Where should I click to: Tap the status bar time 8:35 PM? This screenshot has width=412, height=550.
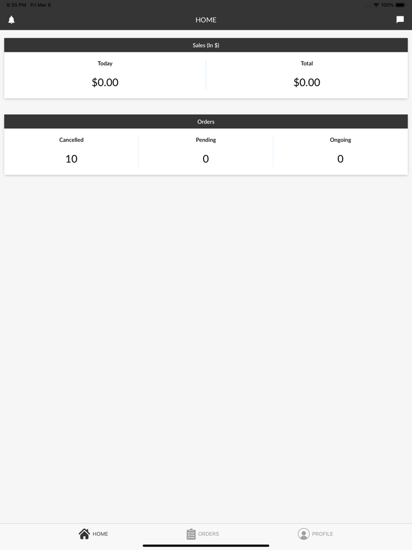coord(16,5)
